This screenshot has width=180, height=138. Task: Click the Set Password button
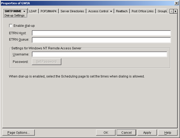(x=46, y=62)
